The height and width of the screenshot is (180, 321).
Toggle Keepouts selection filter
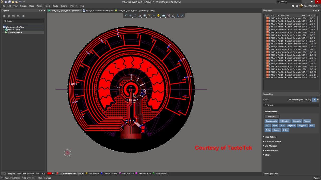[297, 121]
